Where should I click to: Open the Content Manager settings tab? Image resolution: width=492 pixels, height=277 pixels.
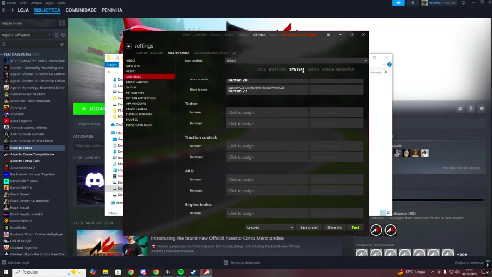[149, 53]
